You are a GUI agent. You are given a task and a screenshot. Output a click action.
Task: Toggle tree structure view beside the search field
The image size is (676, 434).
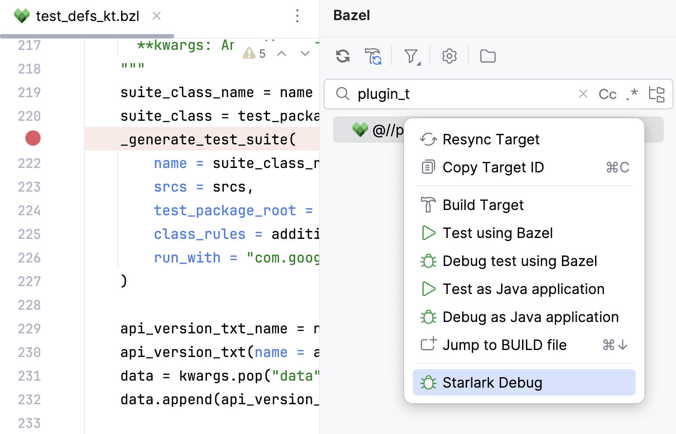[x=657, y=94]
